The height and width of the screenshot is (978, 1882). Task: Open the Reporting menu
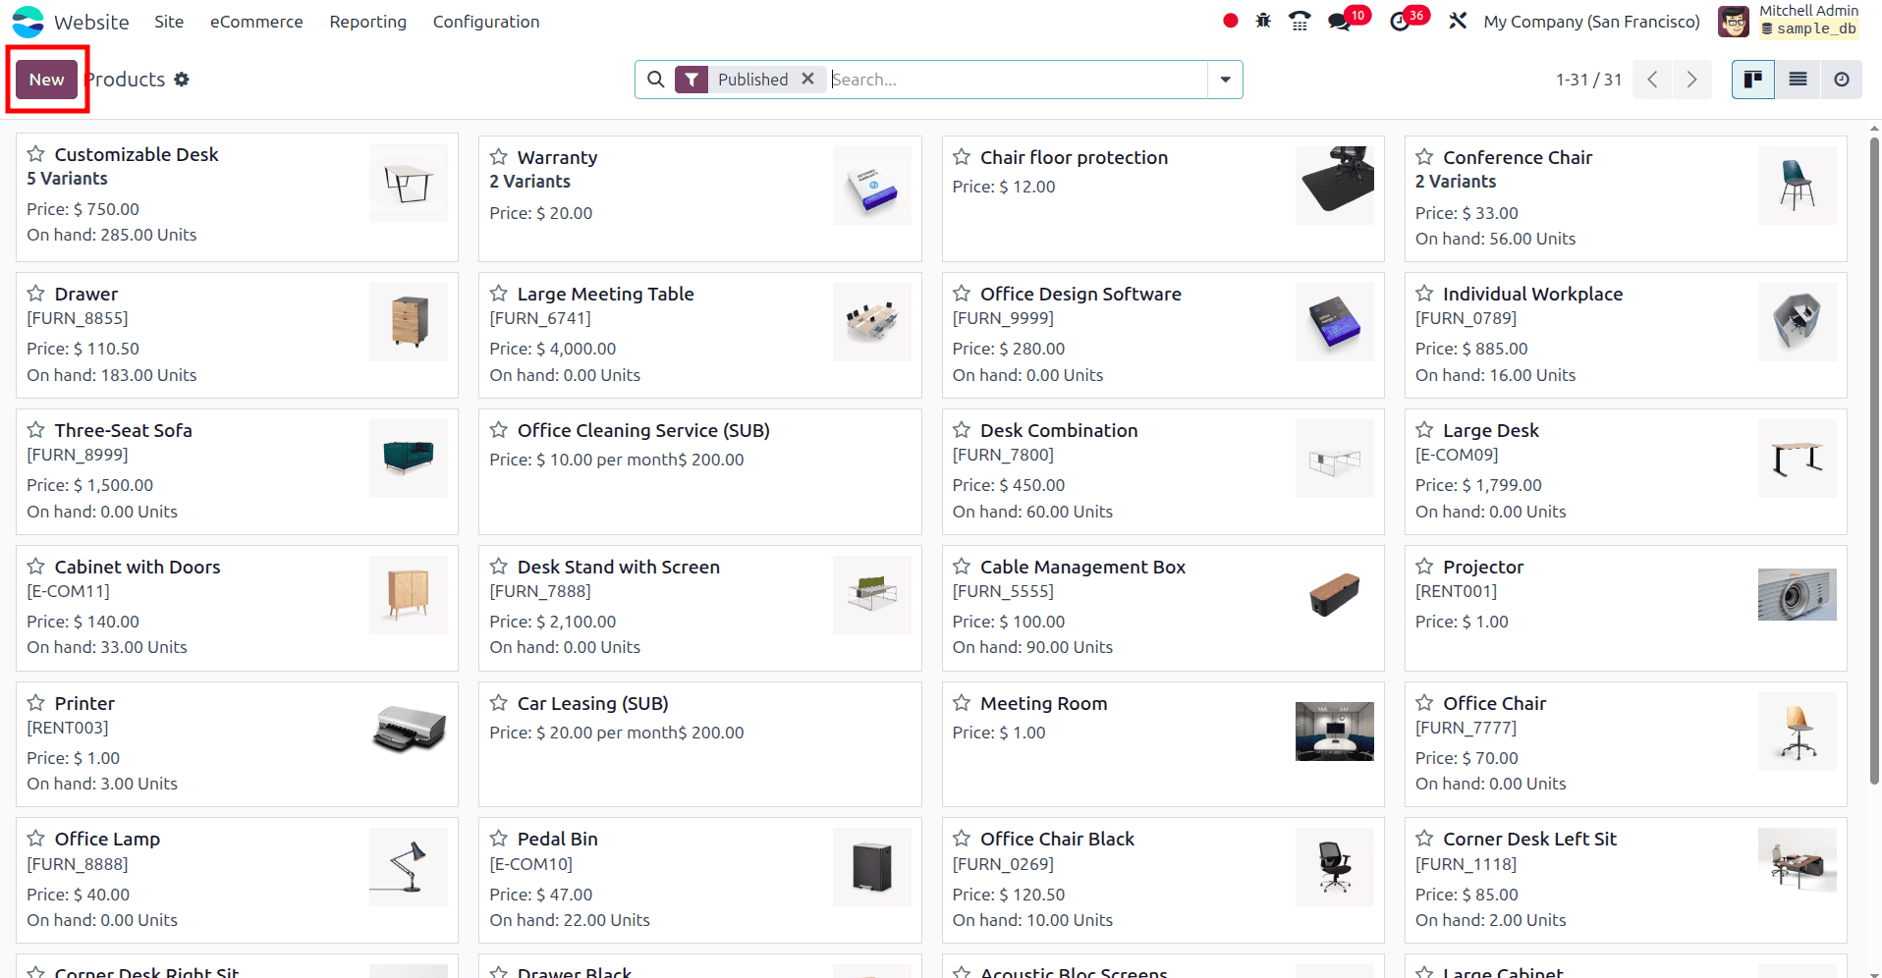pos(368,22)
